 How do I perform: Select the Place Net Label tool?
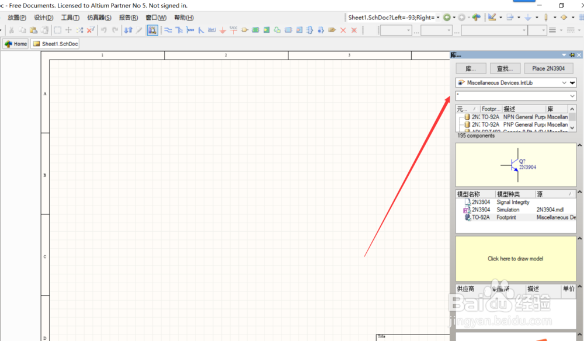coord(211,30)
